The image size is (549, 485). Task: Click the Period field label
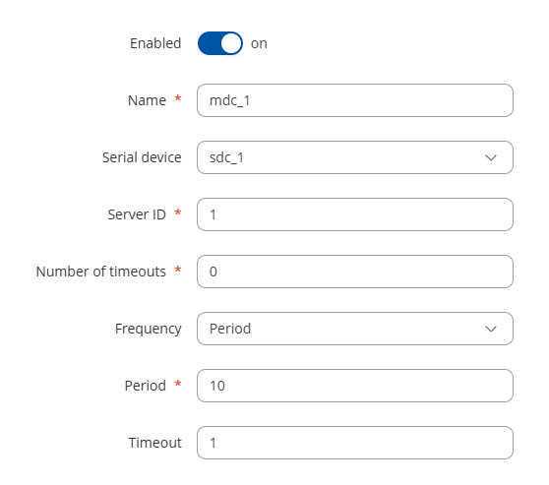coord(146,386)
